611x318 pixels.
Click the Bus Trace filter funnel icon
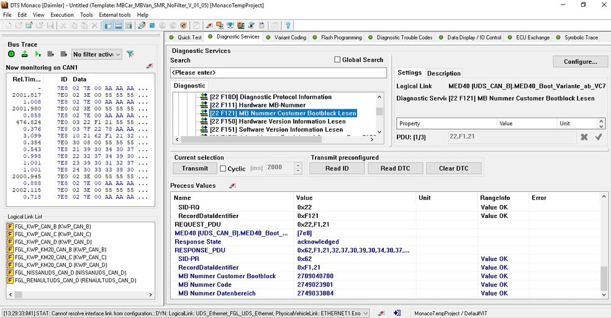pyautogui.click(x=130, y=54)
